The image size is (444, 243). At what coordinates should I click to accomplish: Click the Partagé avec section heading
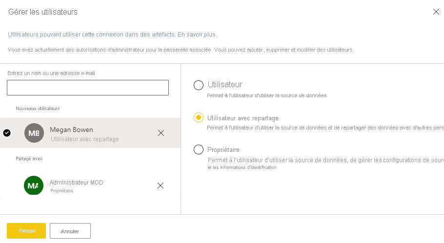click(29, 159)
